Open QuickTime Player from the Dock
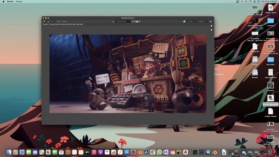 (x=208, y=152)
